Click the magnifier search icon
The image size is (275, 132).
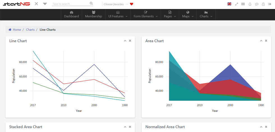coord(91,3)
